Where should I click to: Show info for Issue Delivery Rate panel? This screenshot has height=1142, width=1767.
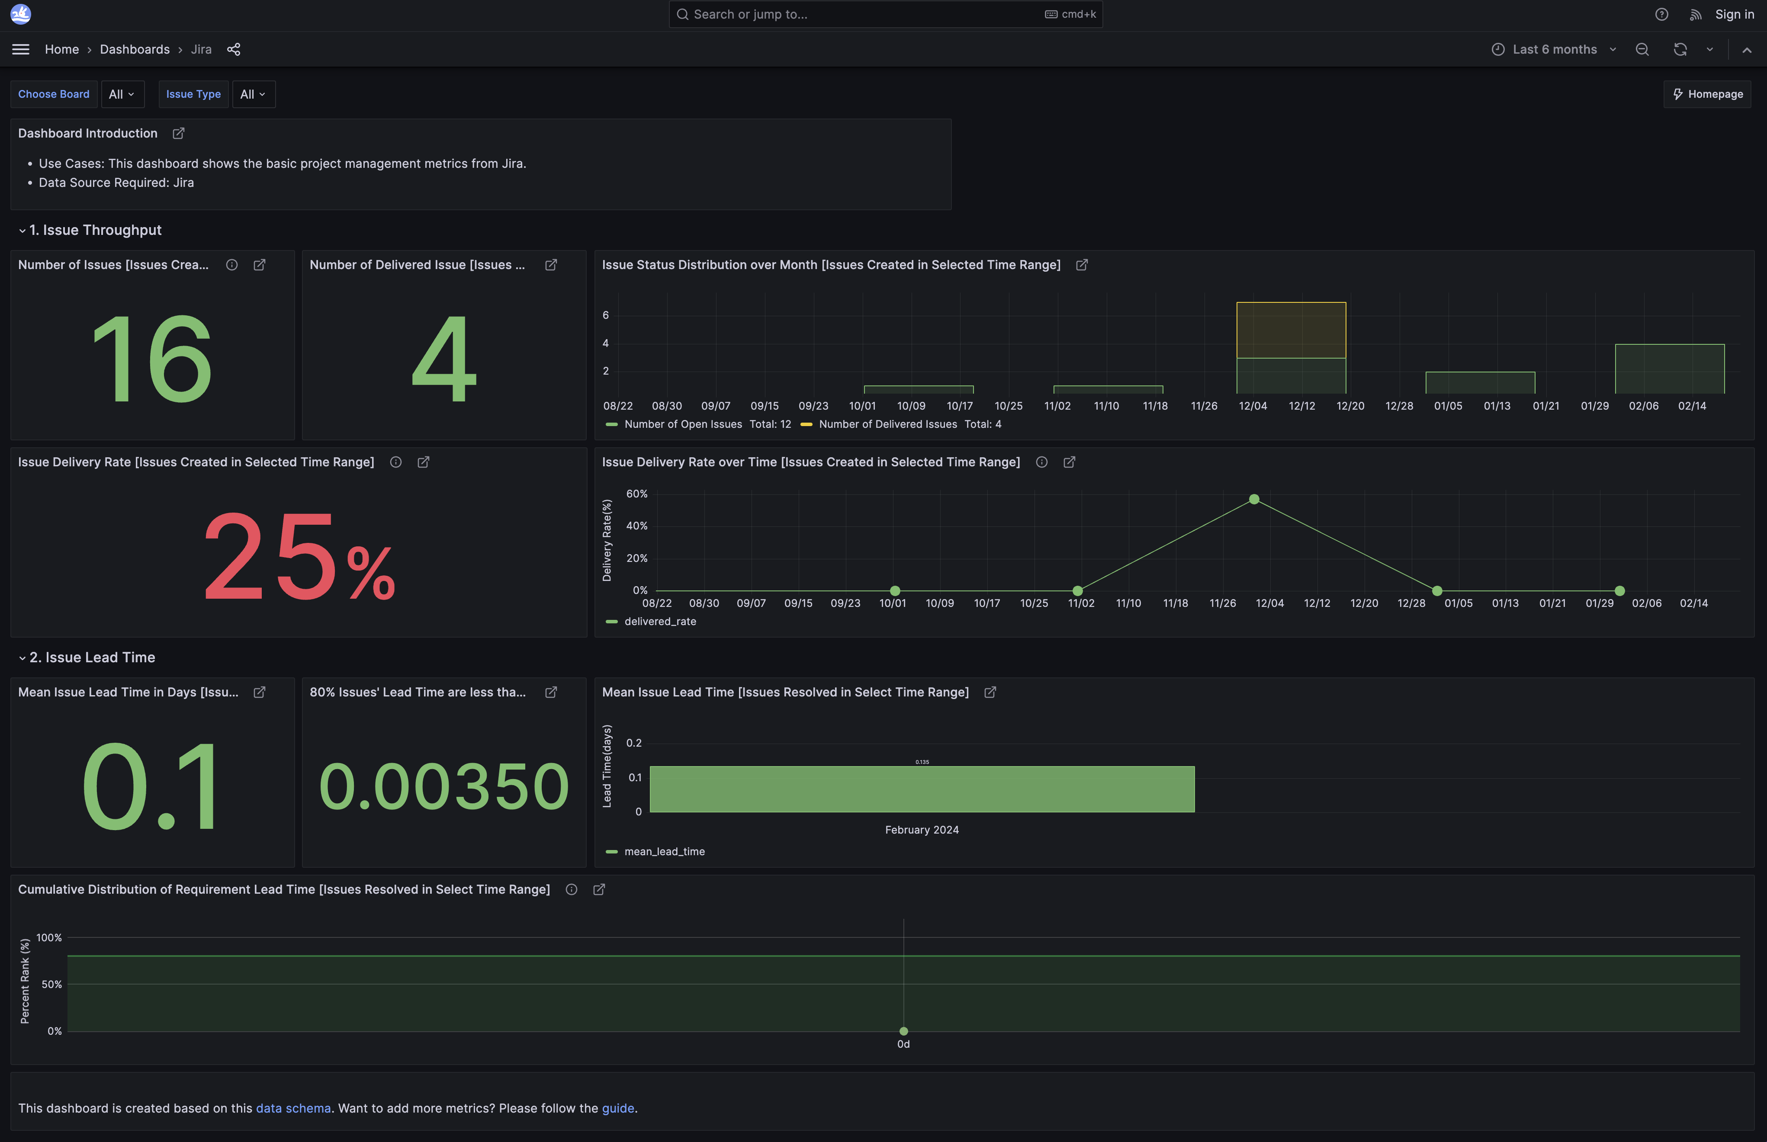(396, 462)
